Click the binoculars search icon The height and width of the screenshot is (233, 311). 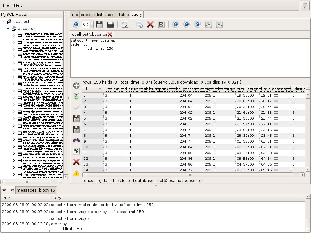[x=76, y=140]
